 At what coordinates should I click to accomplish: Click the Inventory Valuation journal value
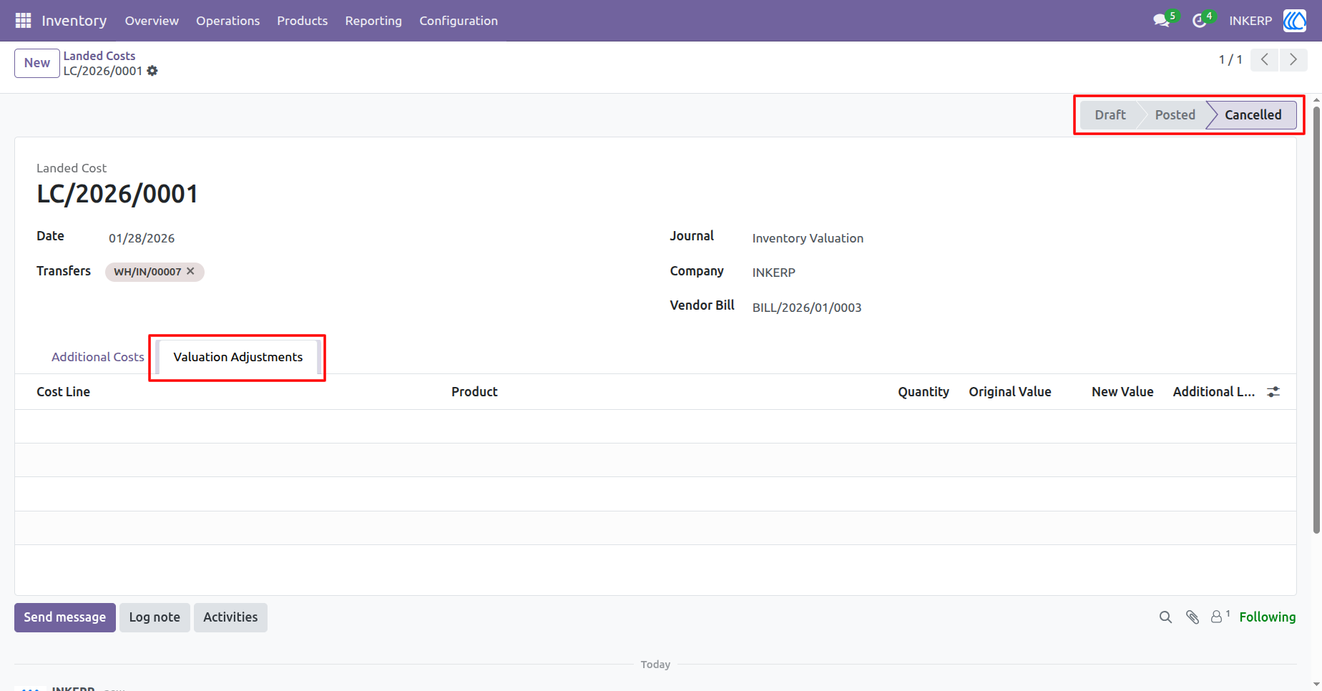pyautogui.click(x=808, y=238)
